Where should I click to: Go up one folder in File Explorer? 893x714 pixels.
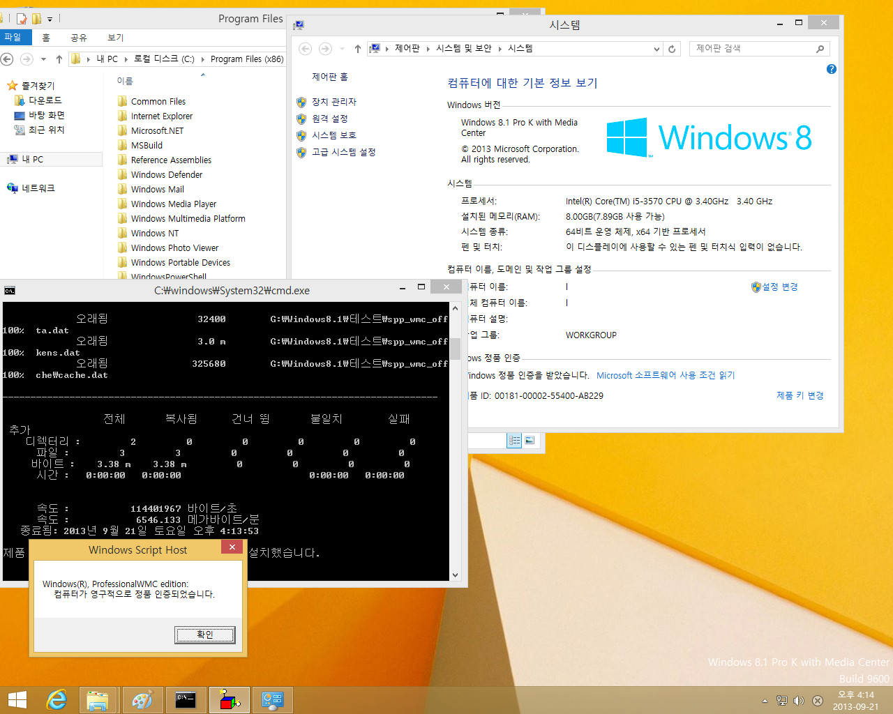point(59,59)
